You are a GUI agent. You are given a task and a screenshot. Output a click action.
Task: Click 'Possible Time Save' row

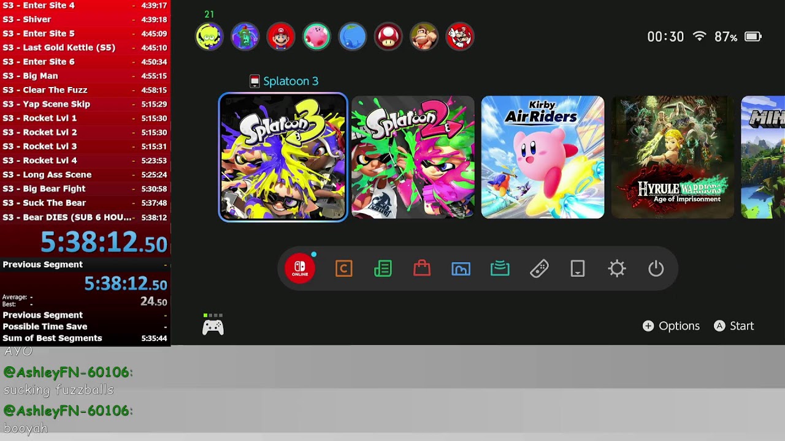pos(85,326)
